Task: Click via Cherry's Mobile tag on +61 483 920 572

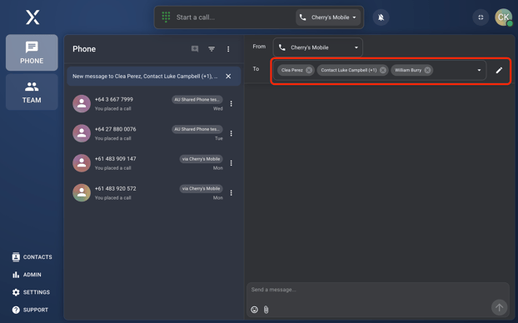Action: [202, 189]
